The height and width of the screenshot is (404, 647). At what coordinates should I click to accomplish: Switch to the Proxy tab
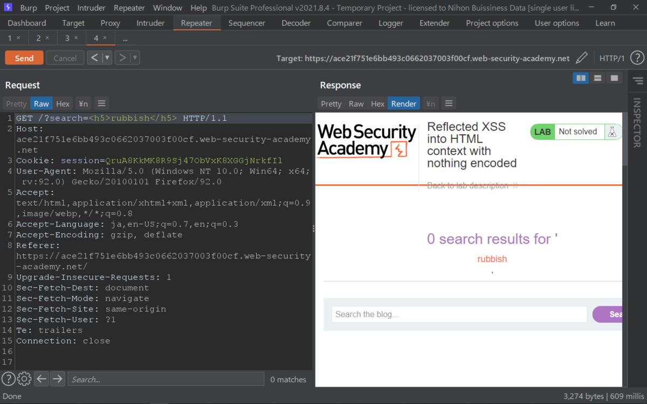coord(111,23)
